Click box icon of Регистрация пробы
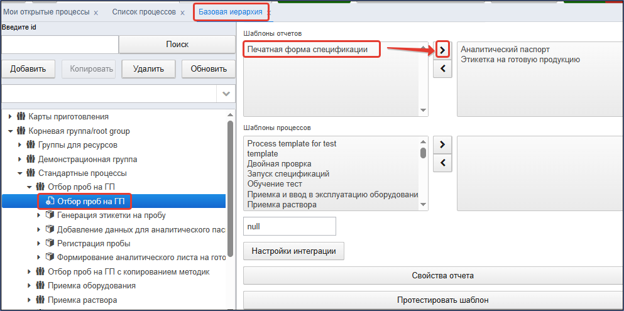This screenshot has height=311, width=624. (50, 243)
